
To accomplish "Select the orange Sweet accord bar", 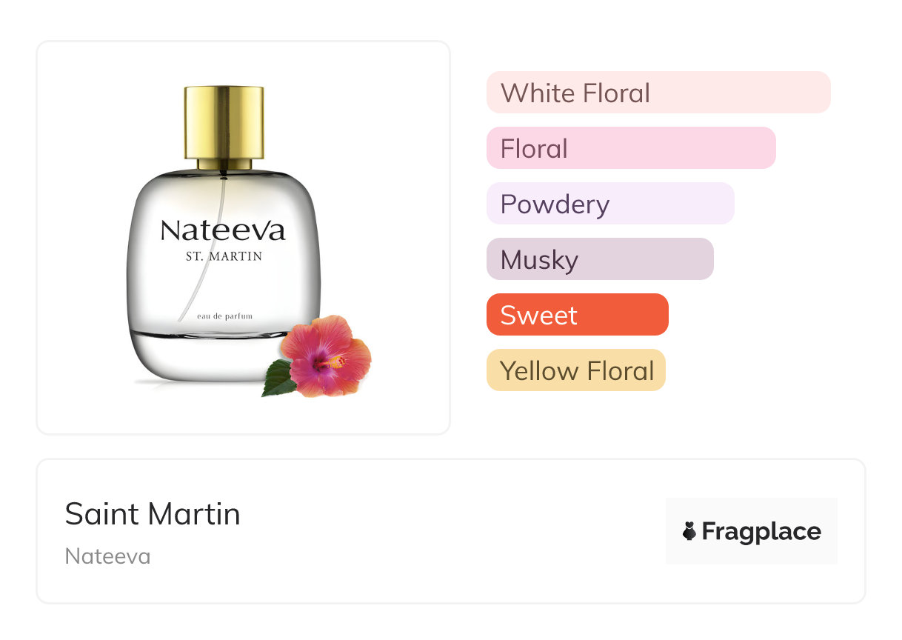I will pyautogui.click(x=577, y=315).
